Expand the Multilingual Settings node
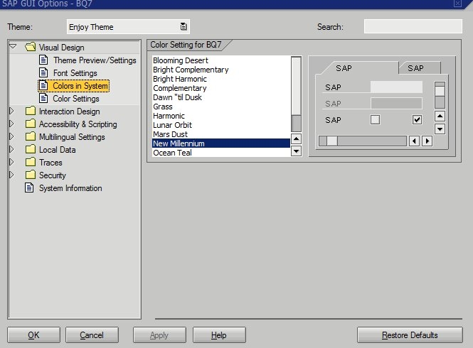The width and height of the screenshot is (473, 348). (x=11, y=136)
